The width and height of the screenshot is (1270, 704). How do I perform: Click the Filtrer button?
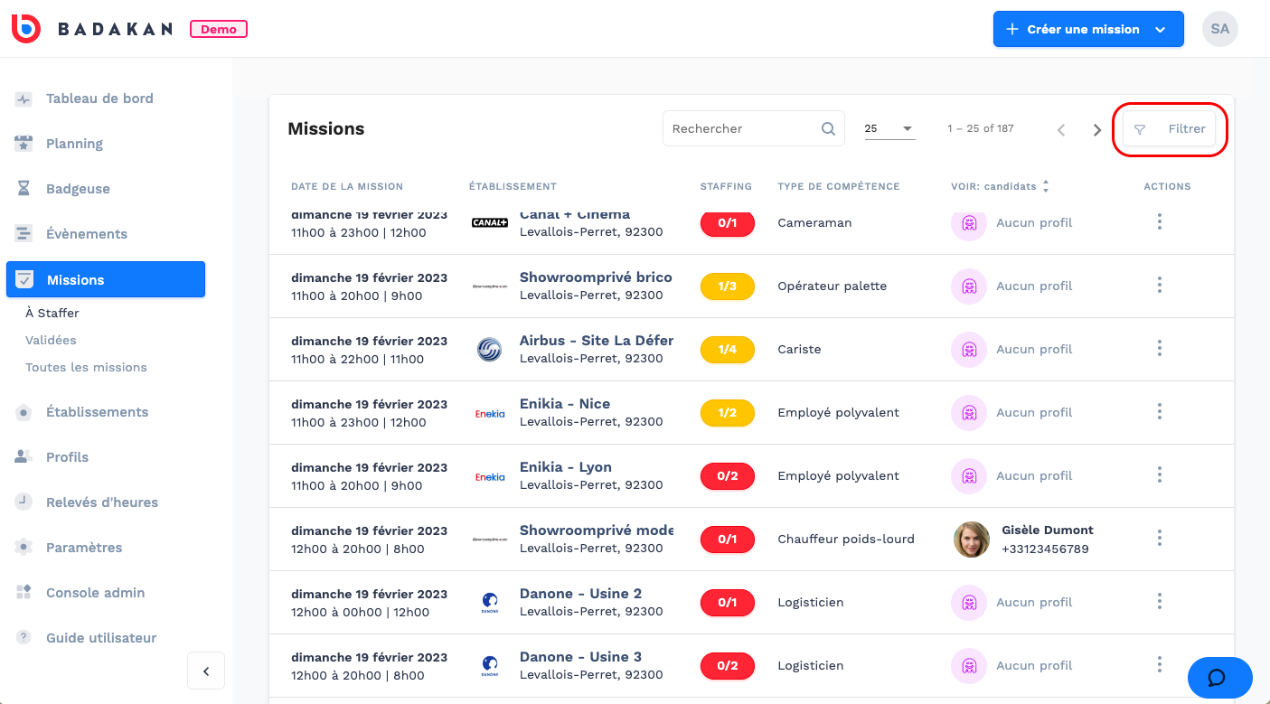point(1170,129)
